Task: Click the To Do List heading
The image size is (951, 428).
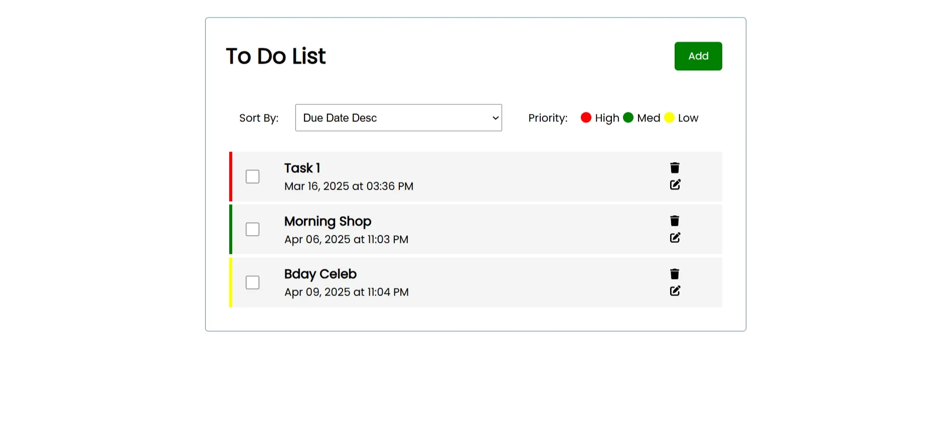Action: 275,56
